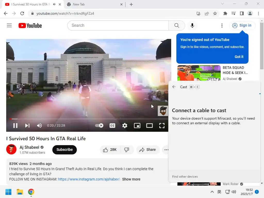Viewport: 264px width, 198px height.
Task: Focus the YouTube Search field
Action: click(118, 26)
